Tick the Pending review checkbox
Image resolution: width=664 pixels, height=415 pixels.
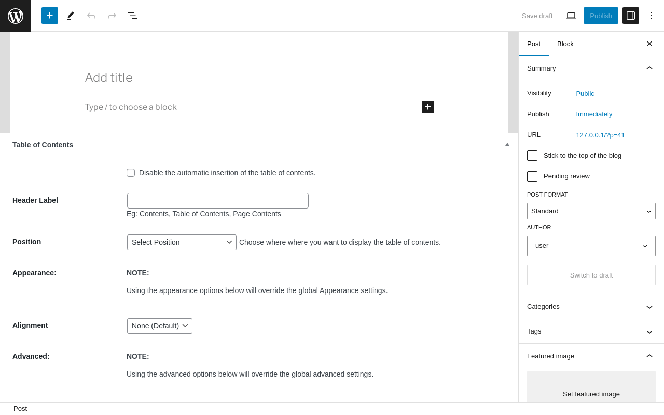[x=532, y=176]
